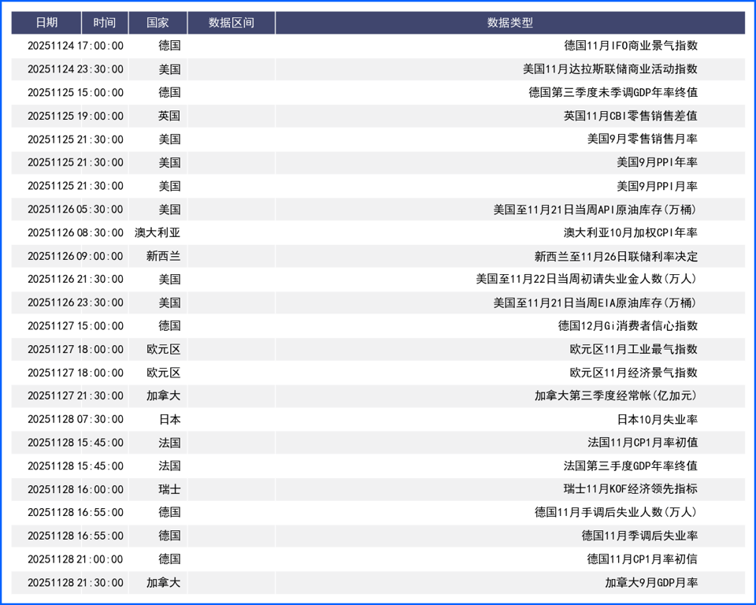Screen dimensions: 756x605
Task: Select the 加拿大第三季度经常帐 entry
Action: (x=616, y=395)
